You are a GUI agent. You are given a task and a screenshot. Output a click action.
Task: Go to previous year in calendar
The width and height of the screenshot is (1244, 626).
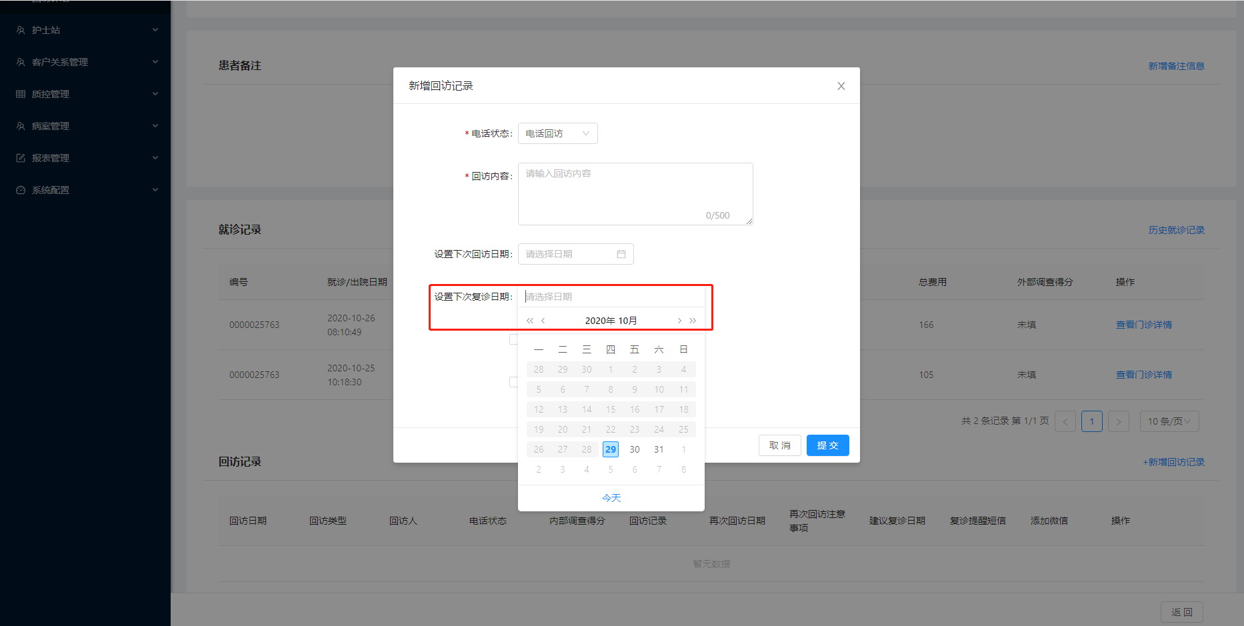(530, 321)
